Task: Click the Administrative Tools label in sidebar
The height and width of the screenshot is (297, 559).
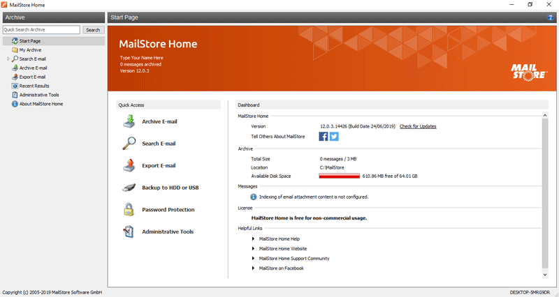Action: pyautogui.click(x=39, y=95)
